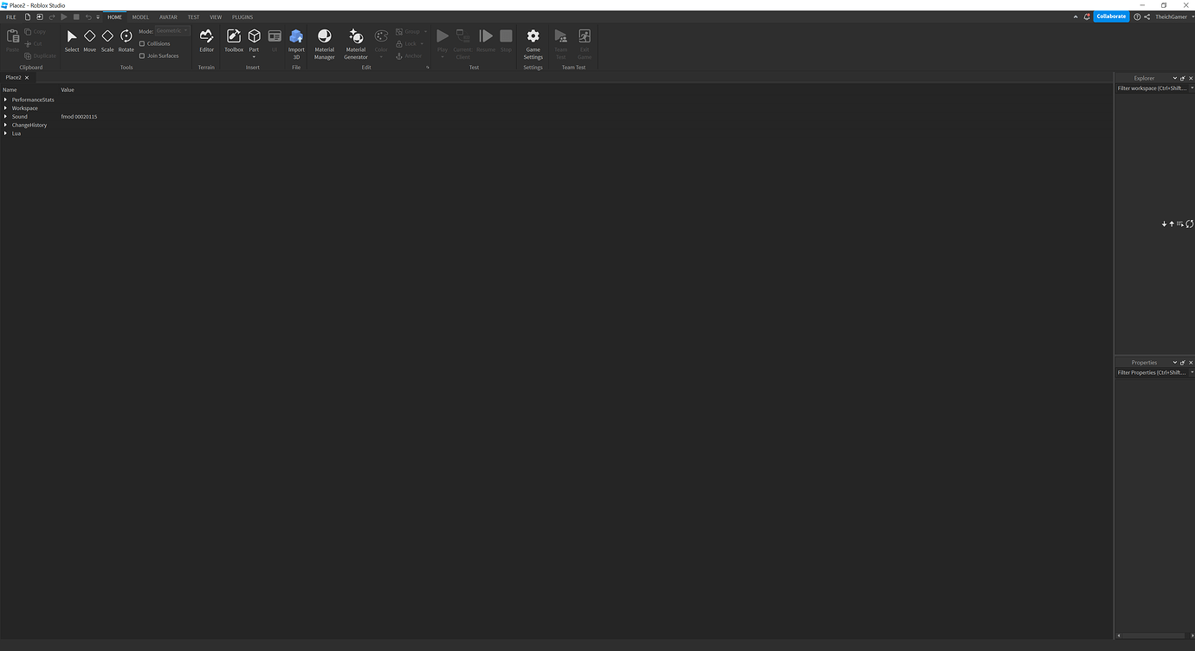The image size is (1195, 651).
Task: Undock the Properties panel
Action: tap(1183, 363)
